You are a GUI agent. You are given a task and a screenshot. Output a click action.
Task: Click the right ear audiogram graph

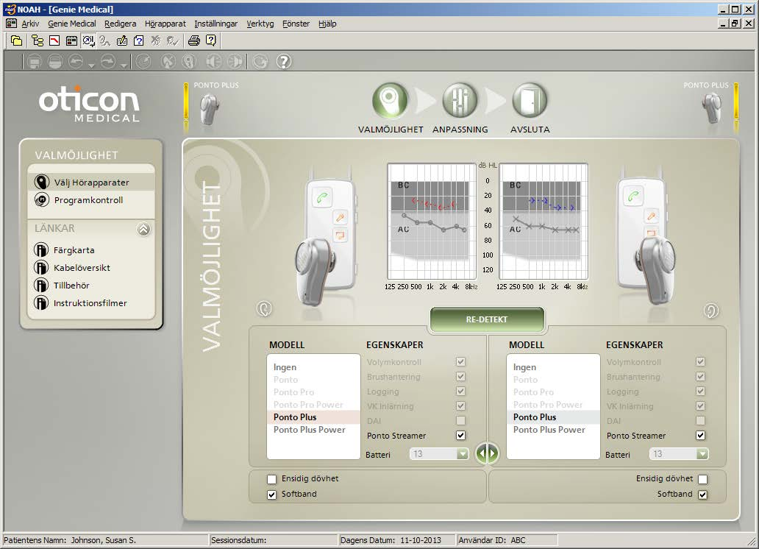[x=544, y=221]
